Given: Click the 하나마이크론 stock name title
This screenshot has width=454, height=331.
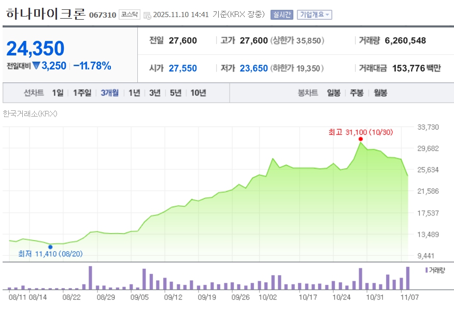Looking at the screenshot, I should click(46, 14).
